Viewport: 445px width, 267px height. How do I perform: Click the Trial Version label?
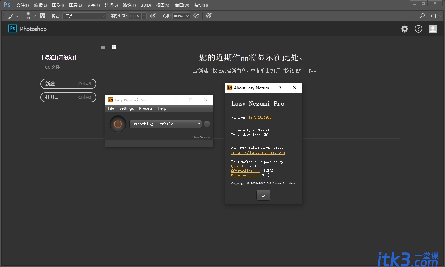[x=202, y=137]
